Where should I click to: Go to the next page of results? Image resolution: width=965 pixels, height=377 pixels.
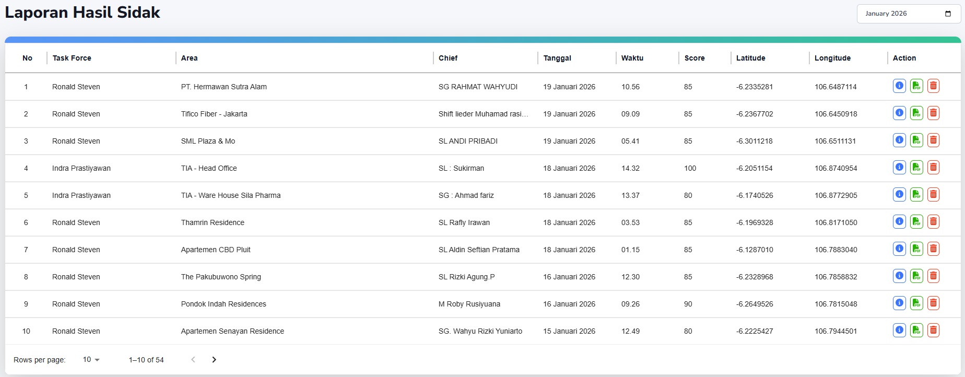click(214, 360)
